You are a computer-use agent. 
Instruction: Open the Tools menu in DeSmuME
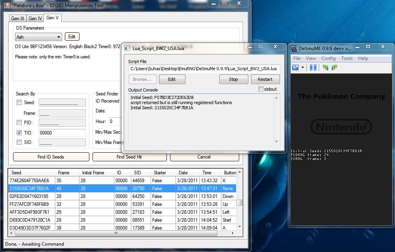347,58
